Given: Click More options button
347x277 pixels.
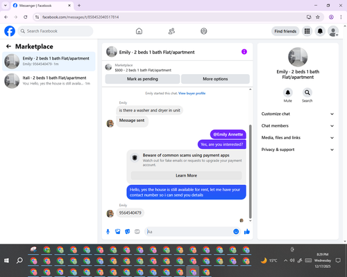Looking at the screenshot, I should click(215, 79).
